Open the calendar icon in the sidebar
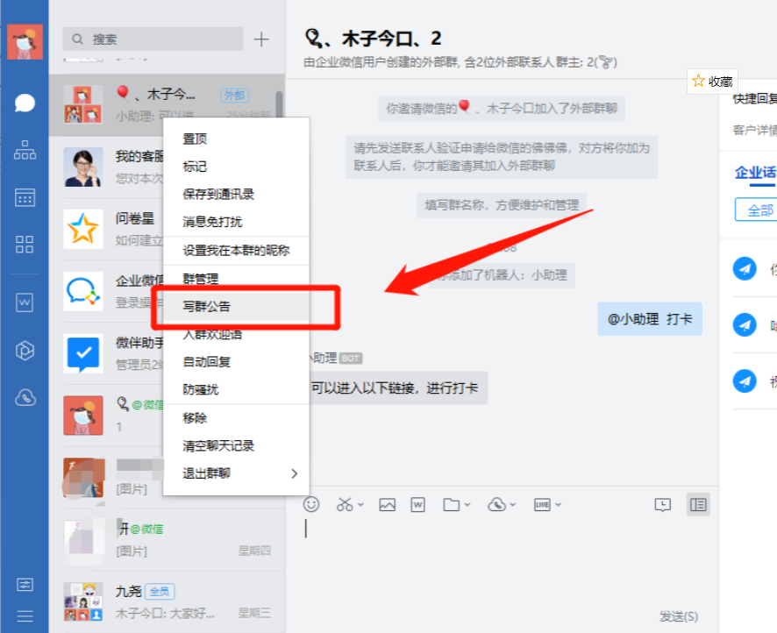 tap(25, 197)
